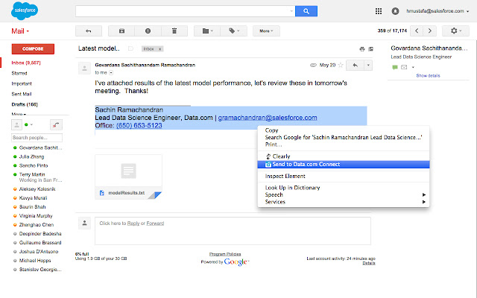Click the gramachandran@salesforce.com email link
The width and height of the screenshot is (477, 298).
point(268,118)
